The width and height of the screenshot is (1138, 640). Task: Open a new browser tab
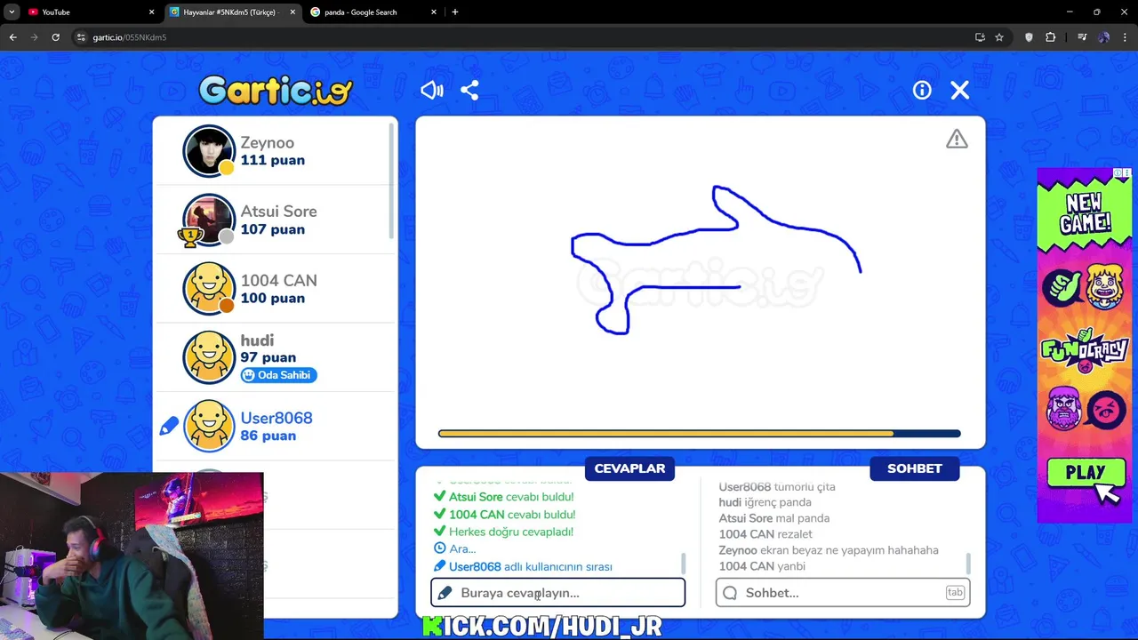pos(455,12)
